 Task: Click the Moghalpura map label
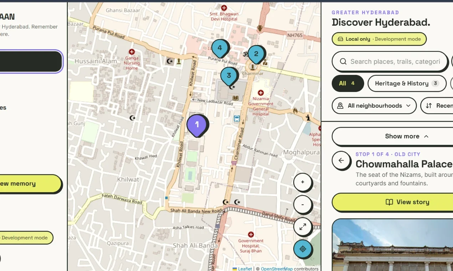coord(301,153)
